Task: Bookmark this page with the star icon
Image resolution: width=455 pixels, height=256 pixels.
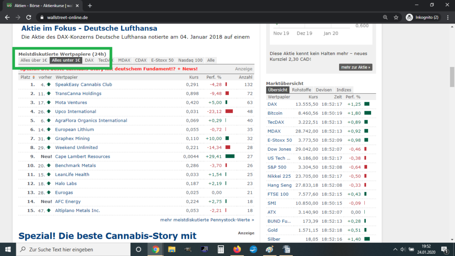Action: coord(396,17)
